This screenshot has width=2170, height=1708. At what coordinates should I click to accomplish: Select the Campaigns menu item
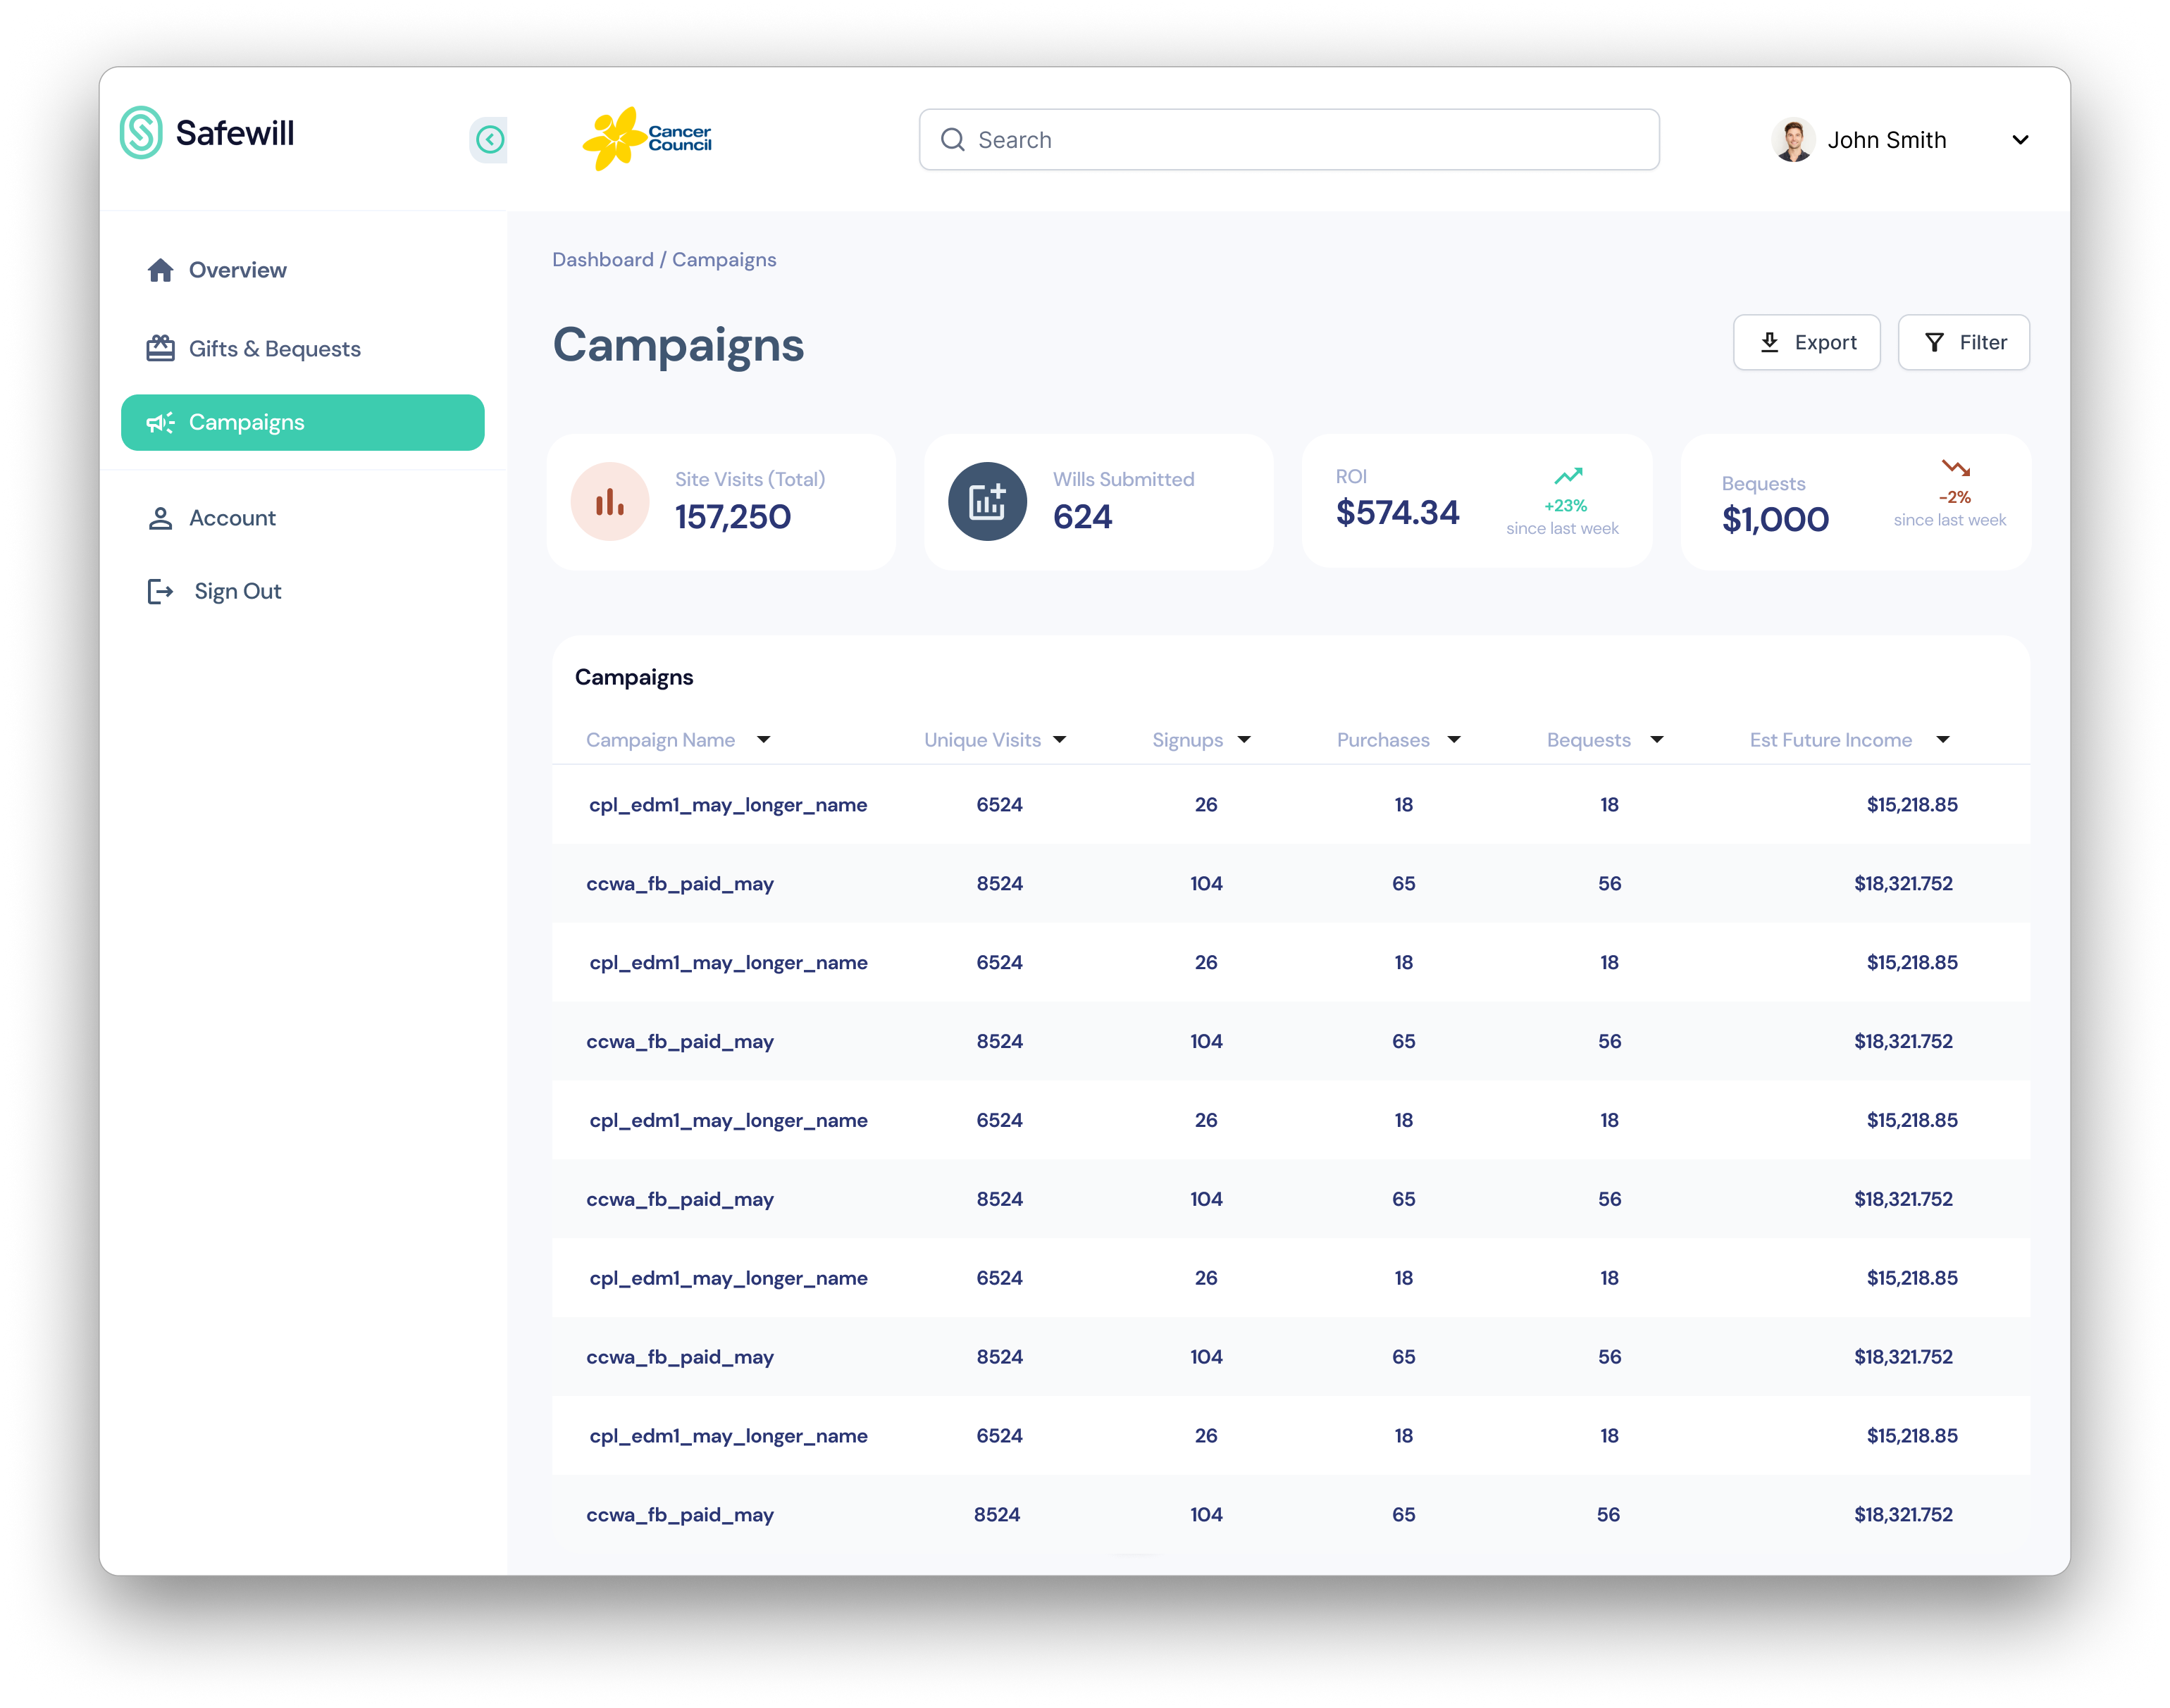[x=302, y=422]
